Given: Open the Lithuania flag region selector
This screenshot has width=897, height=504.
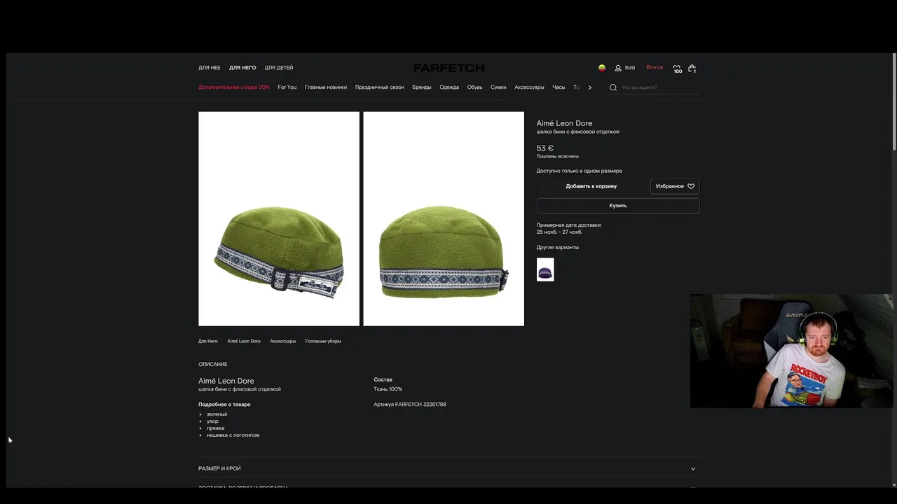Looking at the screenshot, I should click(x=601, y=68).
